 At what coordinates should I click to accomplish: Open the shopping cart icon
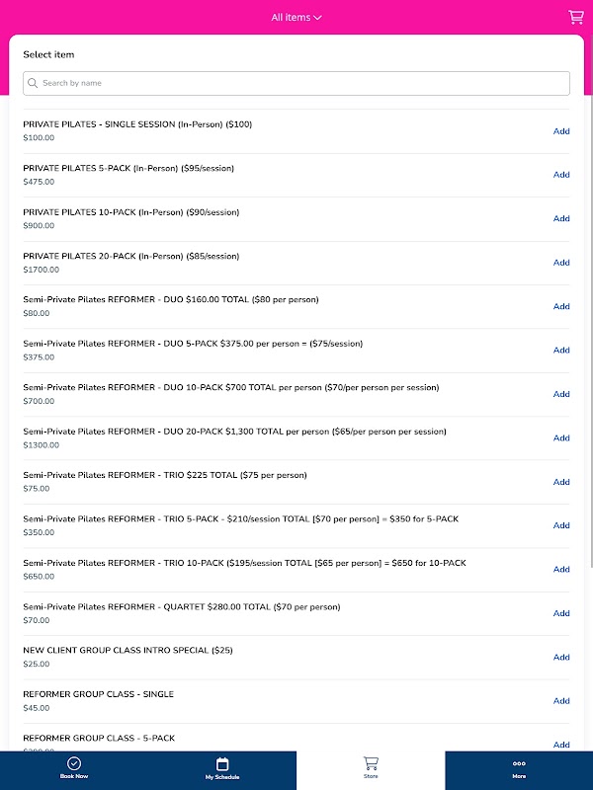575,17
